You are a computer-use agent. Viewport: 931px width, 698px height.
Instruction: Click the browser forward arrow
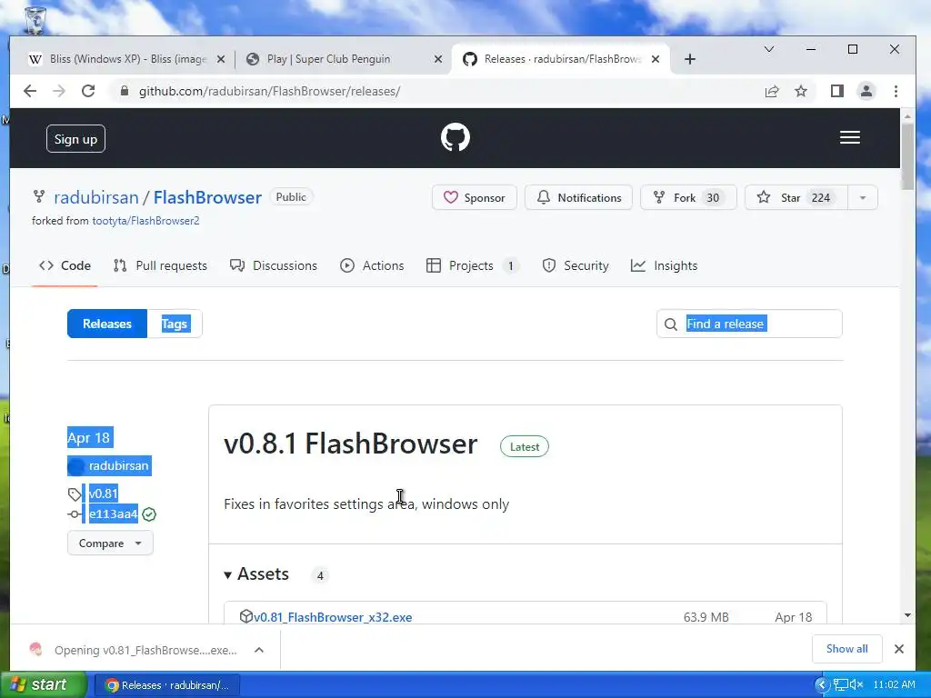coord(59,91)
